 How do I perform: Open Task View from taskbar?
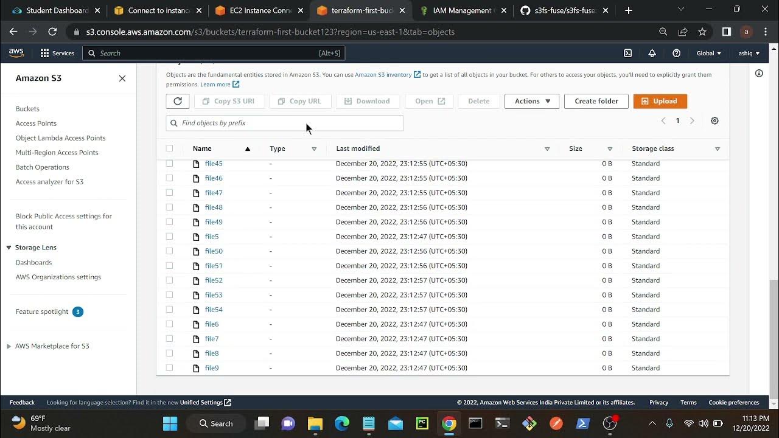[262, 423]
